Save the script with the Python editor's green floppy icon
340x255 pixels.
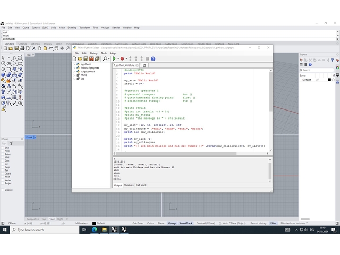click(86, 59)
